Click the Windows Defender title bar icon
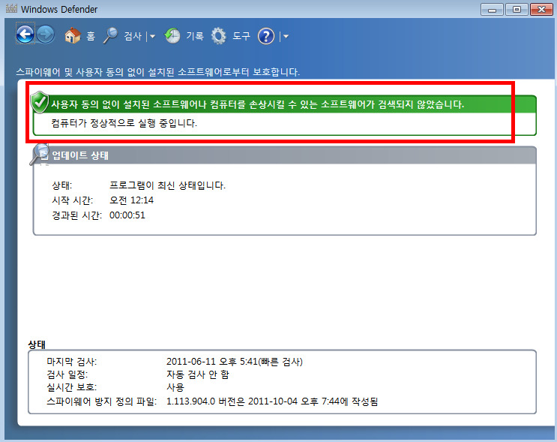The image size is (557, 442). (9, 9)
